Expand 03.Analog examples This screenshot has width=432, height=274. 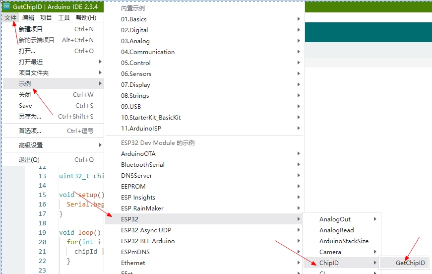tap(204, 41)
